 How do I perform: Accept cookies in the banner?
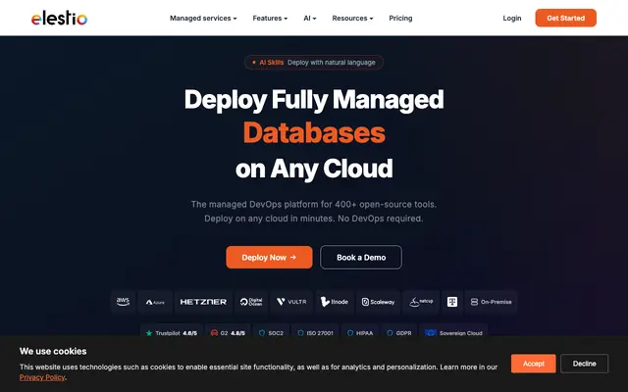[x=533, y=364]
